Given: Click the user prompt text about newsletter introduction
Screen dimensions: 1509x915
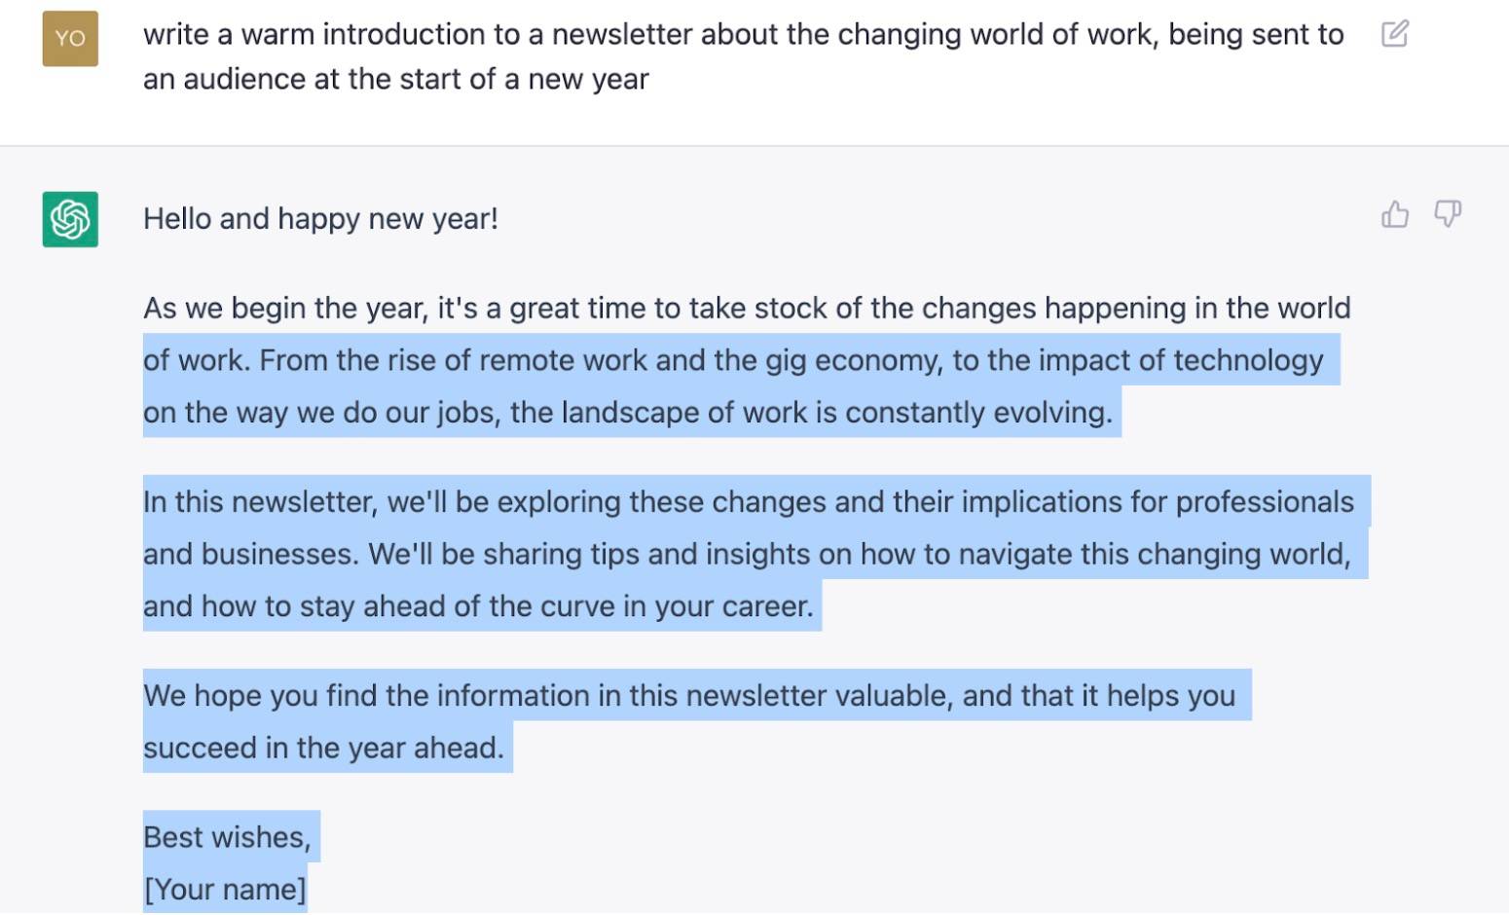Looking at the screenshot, I should pos(744,56).
